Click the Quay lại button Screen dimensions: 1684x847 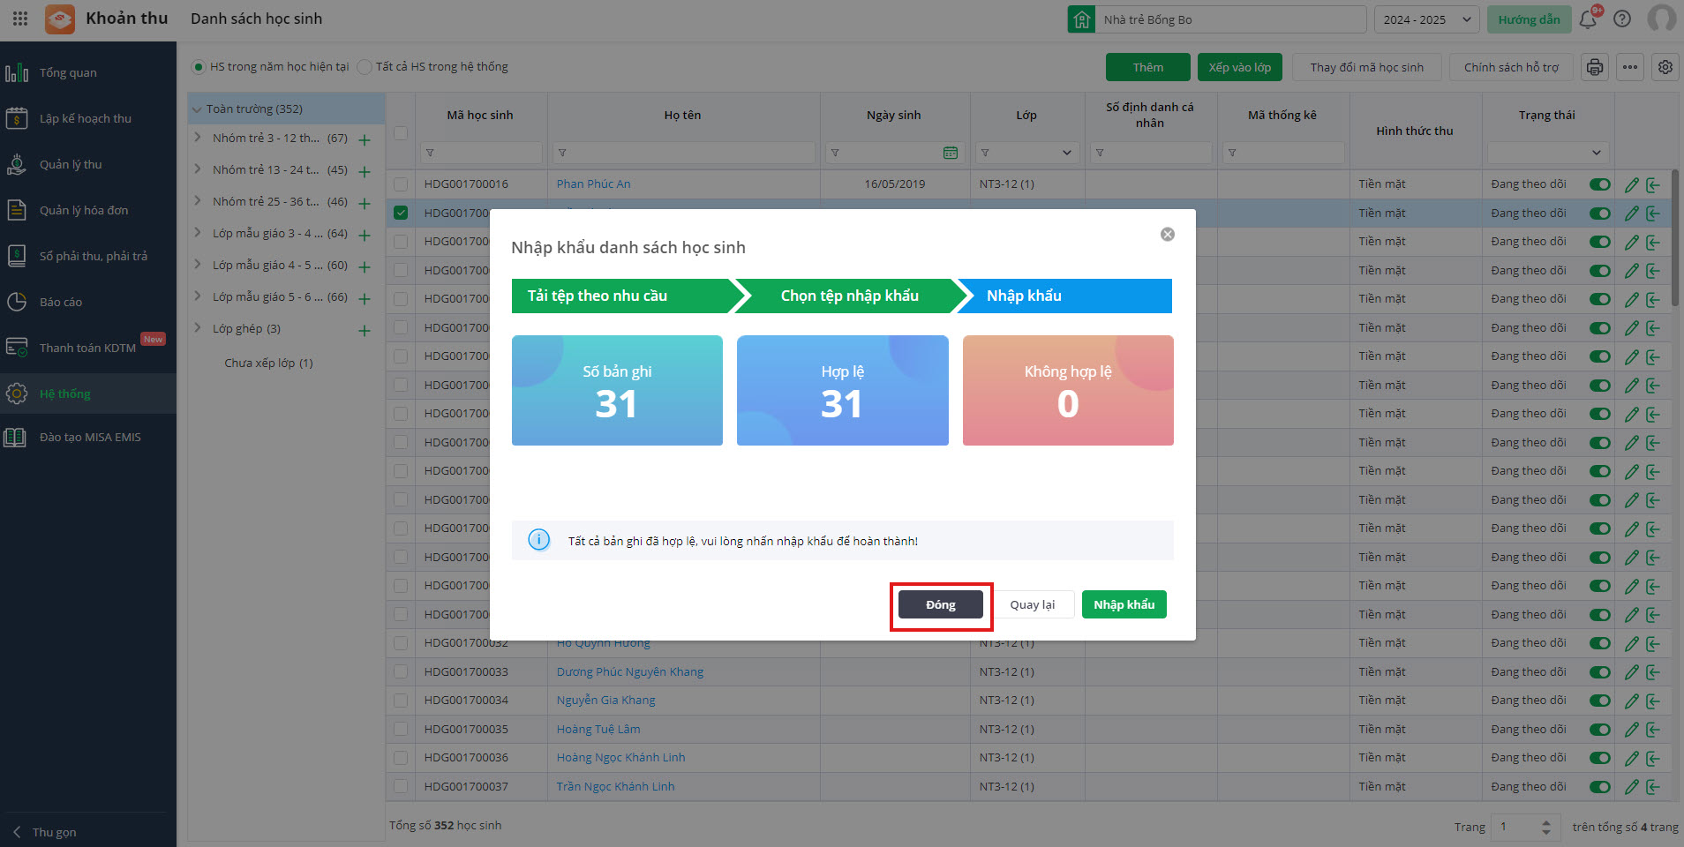1032,605
